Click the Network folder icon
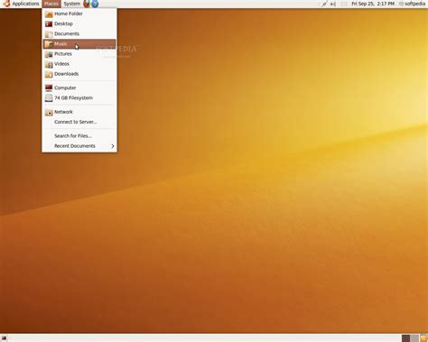This screenshot has width=428, height=342. coord(49,112)
